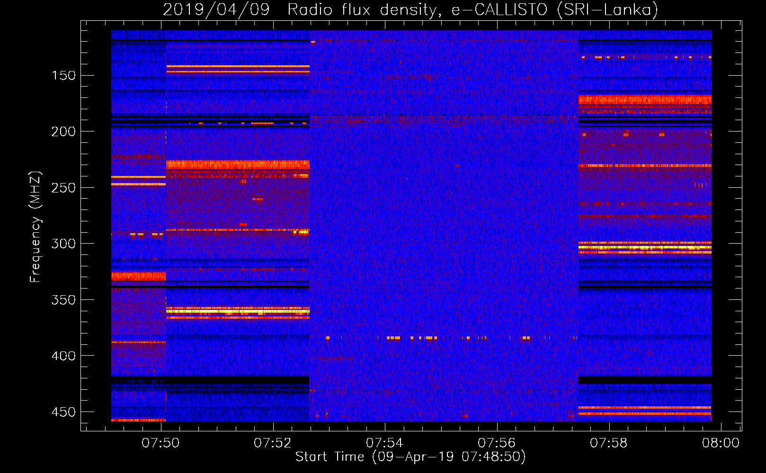This screenshot has height=473, width=766.
Task: Select the 150 frequency tick label
Action: coord(63,76)
